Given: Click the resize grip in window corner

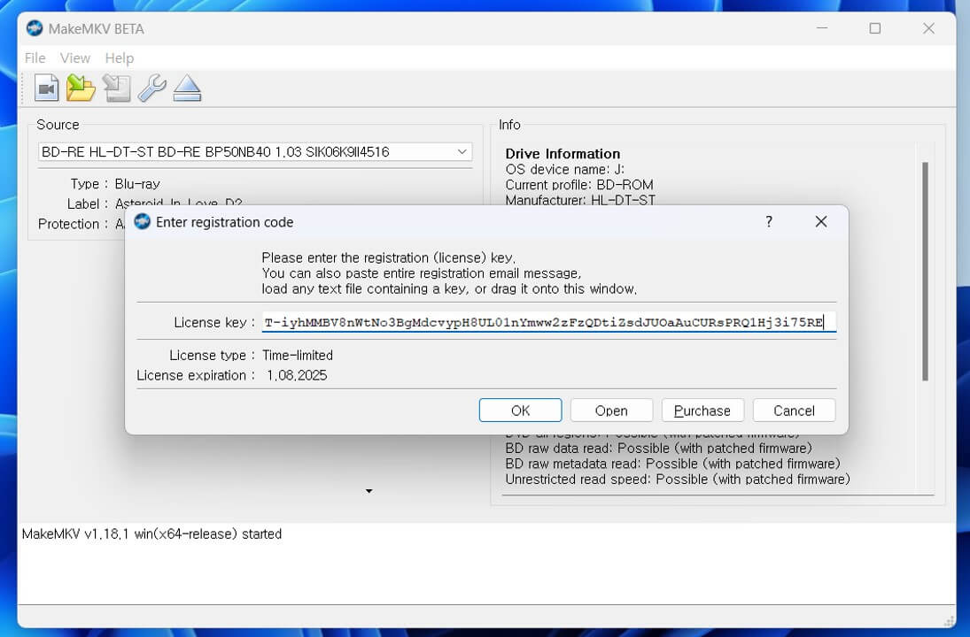Looking at the screenshot, I should pos(950,622).
